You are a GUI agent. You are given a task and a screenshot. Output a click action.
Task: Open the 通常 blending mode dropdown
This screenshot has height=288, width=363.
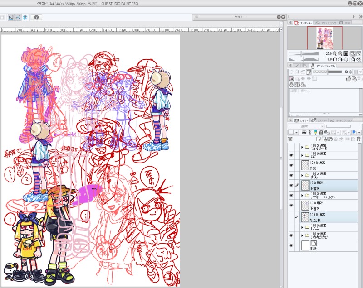(306, 126)
